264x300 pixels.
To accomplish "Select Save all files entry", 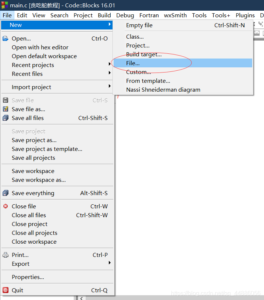I will (x=57, y=118).
